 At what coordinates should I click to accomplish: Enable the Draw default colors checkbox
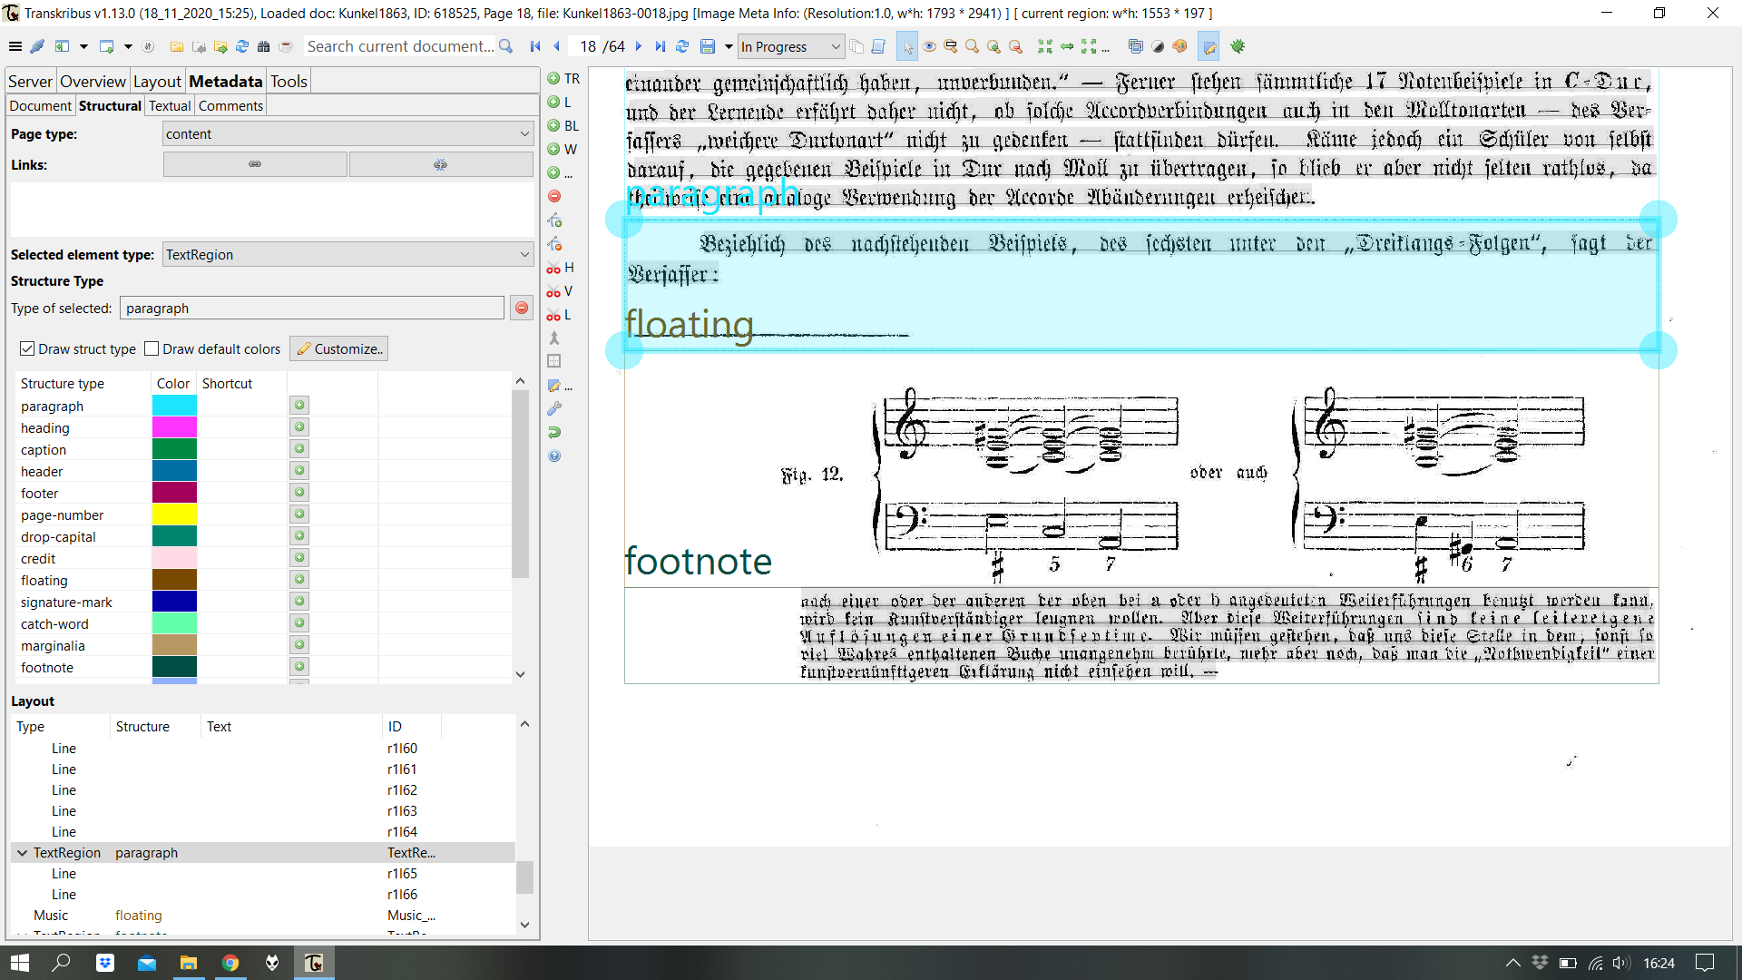tap(152, 348)
